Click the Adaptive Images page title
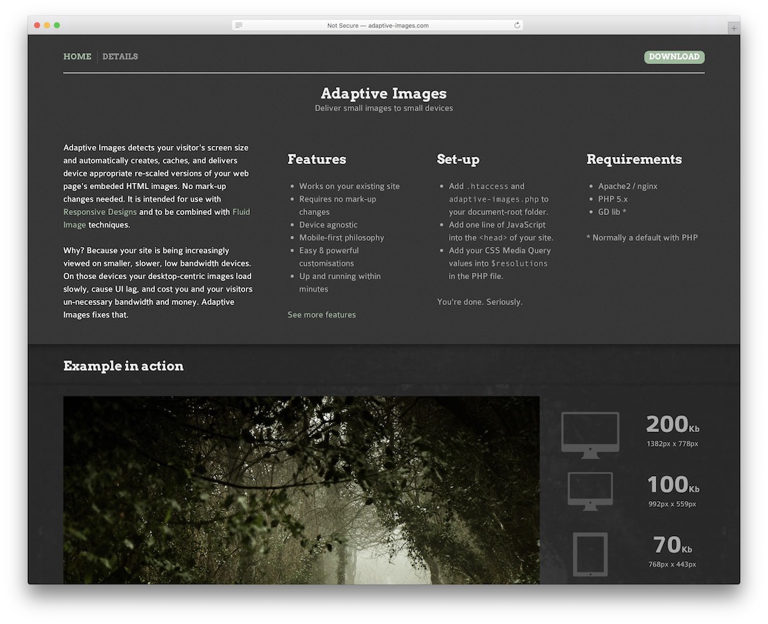This screenshot has width=768, height=624. [383, 93]
